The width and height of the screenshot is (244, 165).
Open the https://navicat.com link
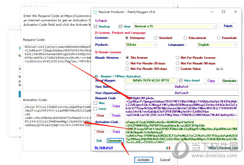click(223, 148)
